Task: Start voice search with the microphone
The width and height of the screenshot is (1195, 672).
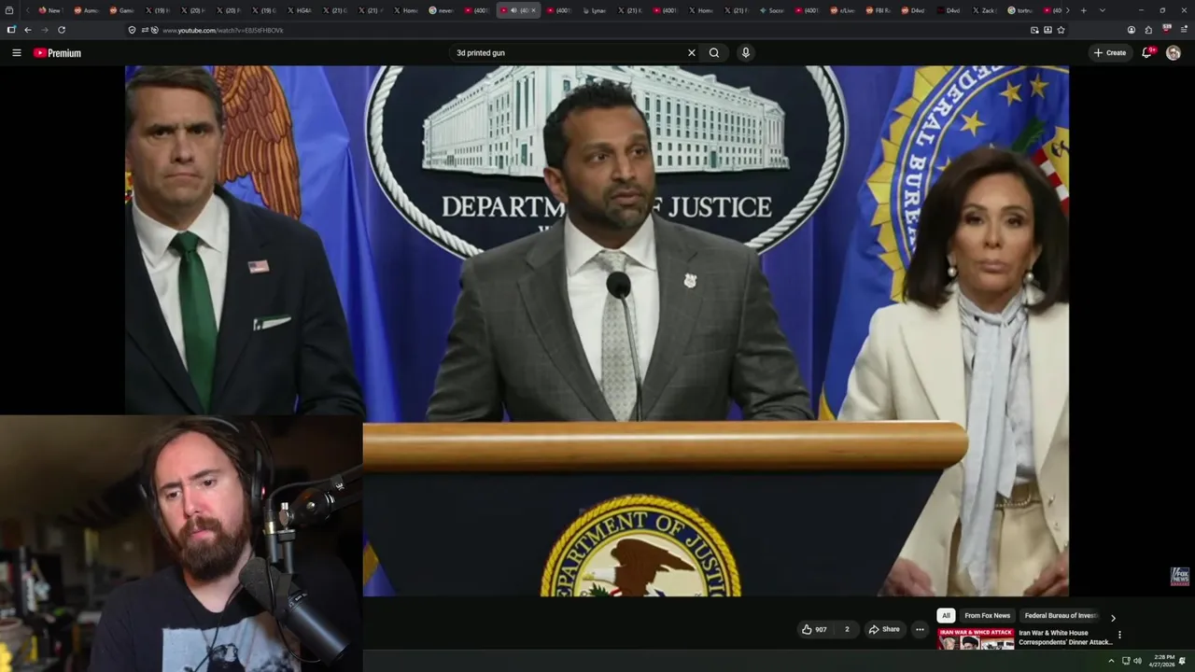Action: click(745, 53)
